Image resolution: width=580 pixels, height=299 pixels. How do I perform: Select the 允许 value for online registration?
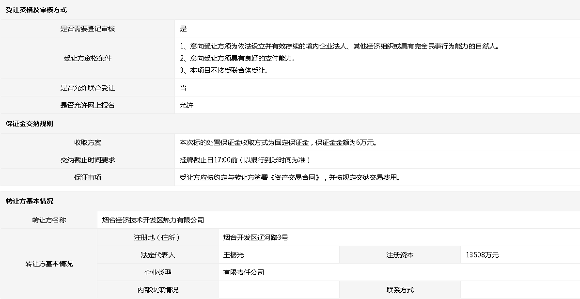pyautogui.click(x=187, y=105)
